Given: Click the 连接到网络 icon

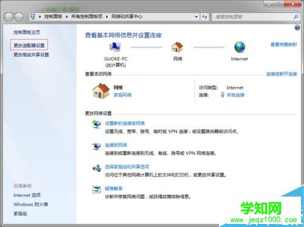Looking at the screenshot, I should click(97, 146).
